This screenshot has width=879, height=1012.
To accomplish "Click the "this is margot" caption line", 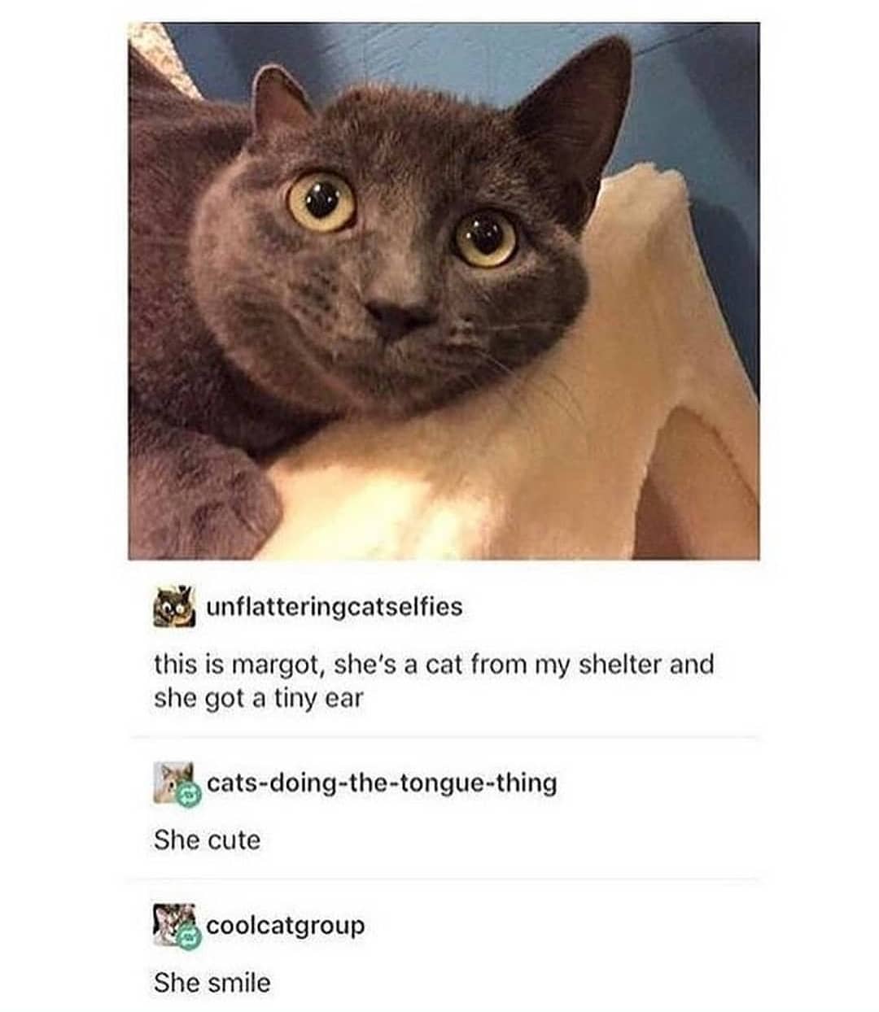I will pos(434,664).
